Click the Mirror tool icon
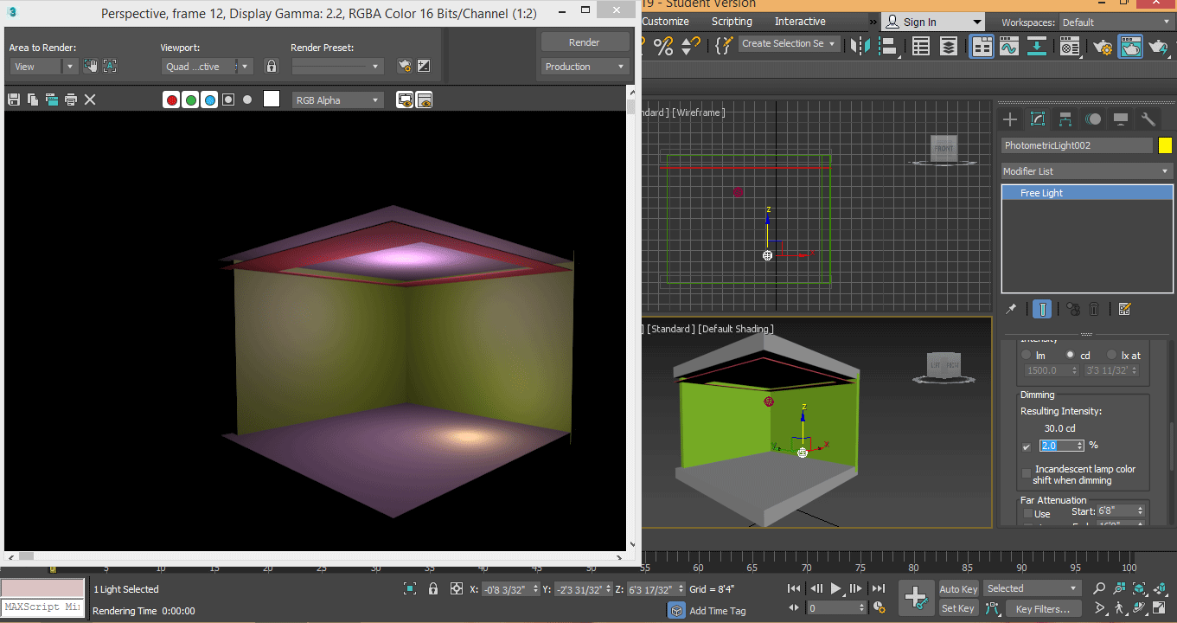The width and height of the screenshot is (1177, 623). (860, 47)
